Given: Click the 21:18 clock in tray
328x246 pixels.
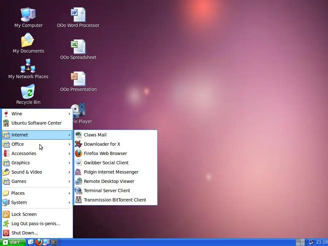Looking at the screenshot, I should click(x=322, y=242).
